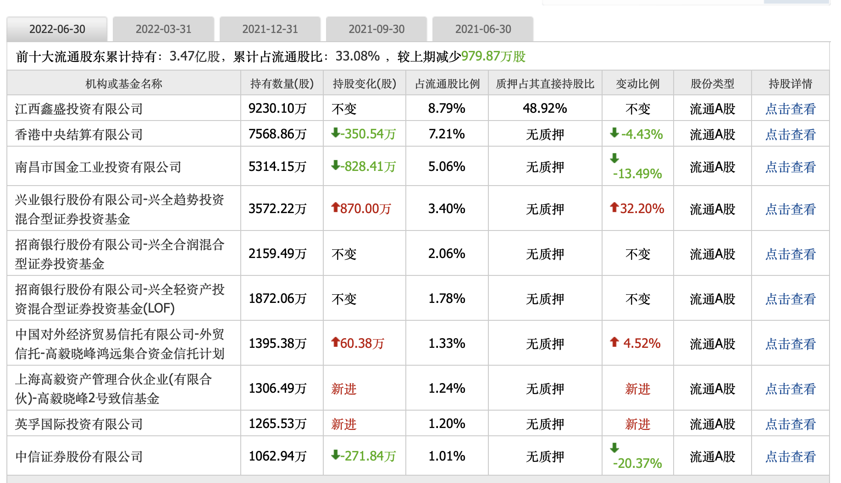Screen dimensions: 841x483
Task: Click 点击查看 for 南昌市国金工业投资有限公司
Action: pyautogui.click(x=790, y=167)
